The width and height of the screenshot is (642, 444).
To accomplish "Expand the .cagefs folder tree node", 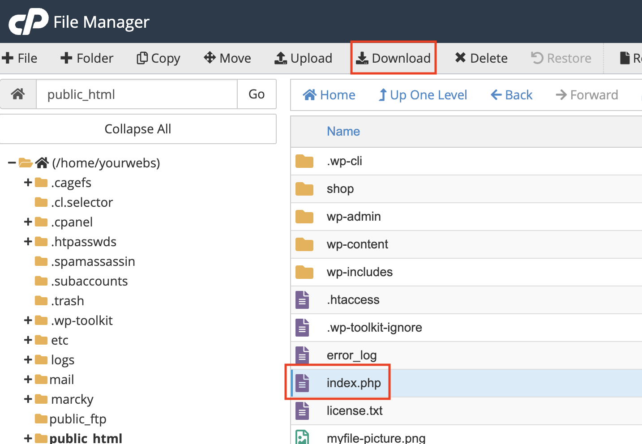I will pos(28,183).
